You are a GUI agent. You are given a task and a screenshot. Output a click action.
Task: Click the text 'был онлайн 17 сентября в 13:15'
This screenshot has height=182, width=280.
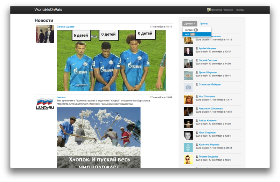pos(213,52)
